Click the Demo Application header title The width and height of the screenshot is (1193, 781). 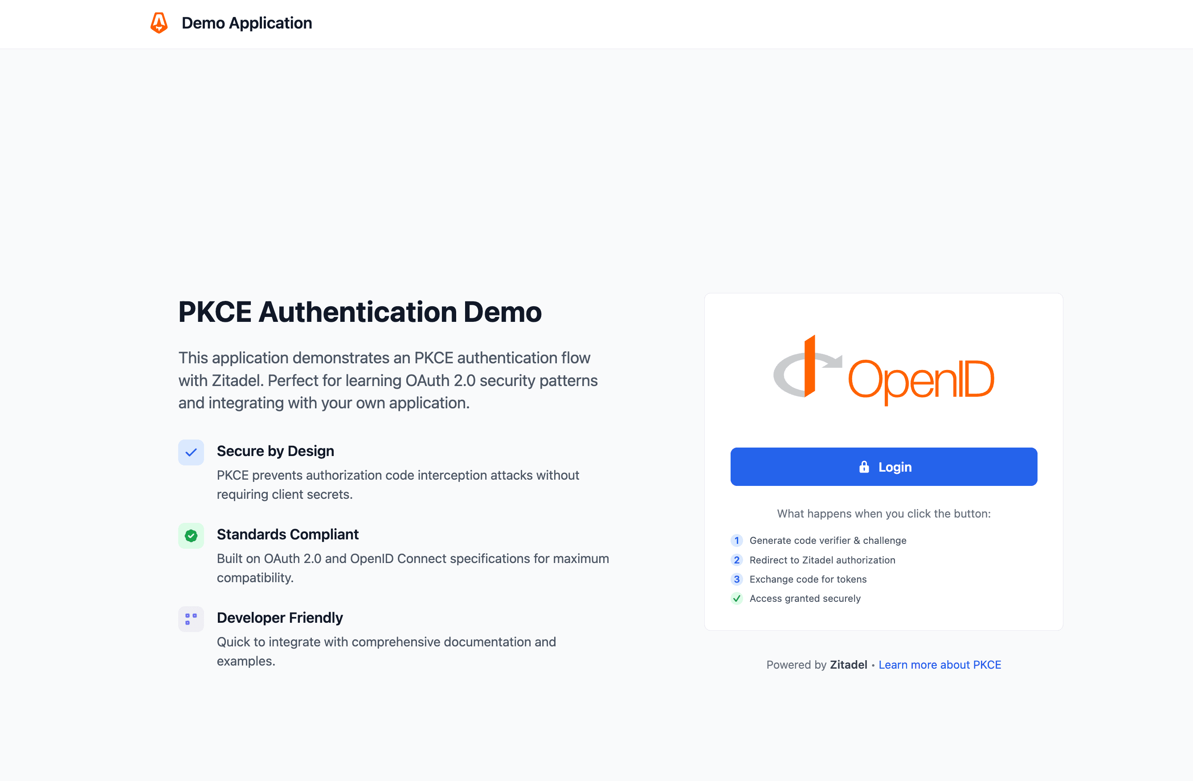point(247,23)
